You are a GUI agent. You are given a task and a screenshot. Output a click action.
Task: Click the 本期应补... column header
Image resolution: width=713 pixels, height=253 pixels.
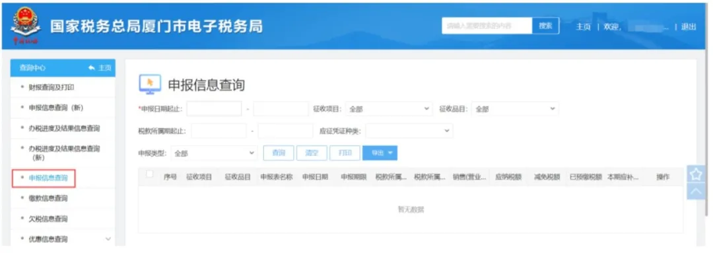pyautogui.click(x=623, y=178)
